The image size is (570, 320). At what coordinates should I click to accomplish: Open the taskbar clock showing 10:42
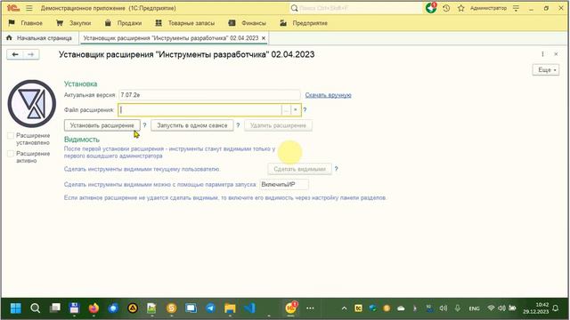click(536, 308)
